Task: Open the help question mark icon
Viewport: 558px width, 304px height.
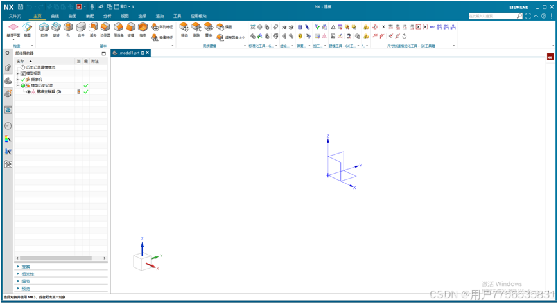Action: click(543, 16)
